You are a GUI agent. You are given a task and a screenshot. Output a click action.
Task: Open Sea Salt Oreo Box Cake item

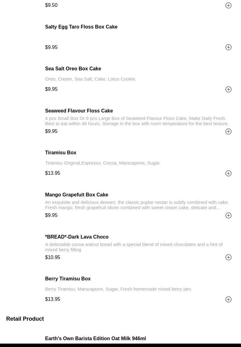(x=73, y=69)
